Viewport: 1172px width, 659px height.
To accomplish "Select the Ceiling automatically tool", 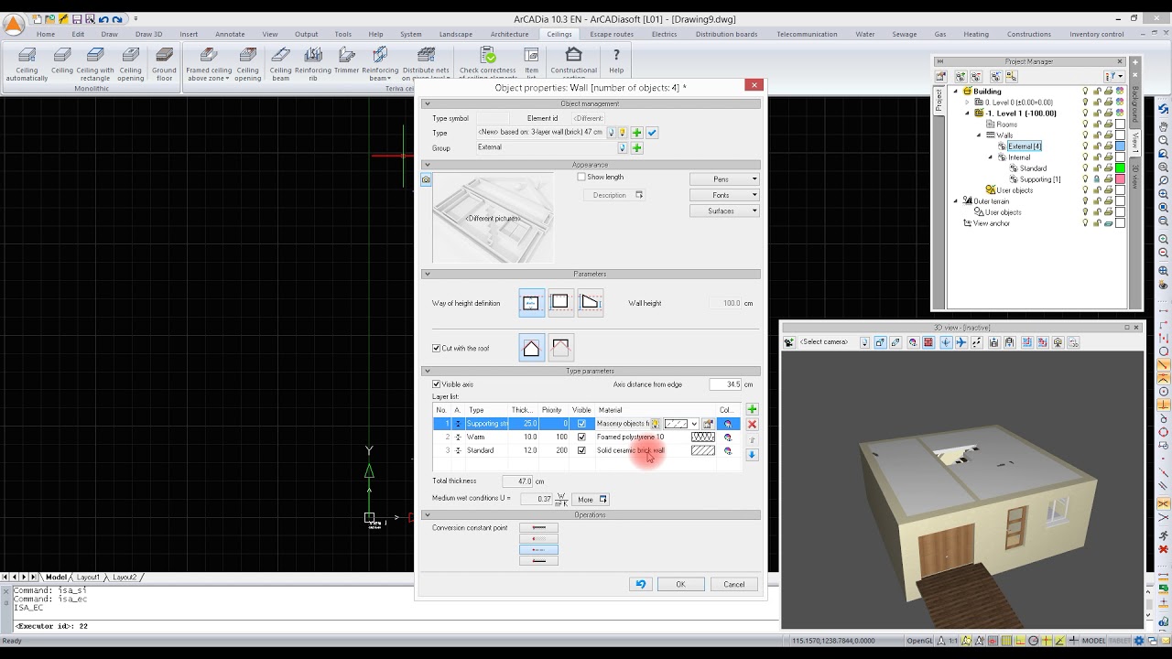I will (27, 63).
